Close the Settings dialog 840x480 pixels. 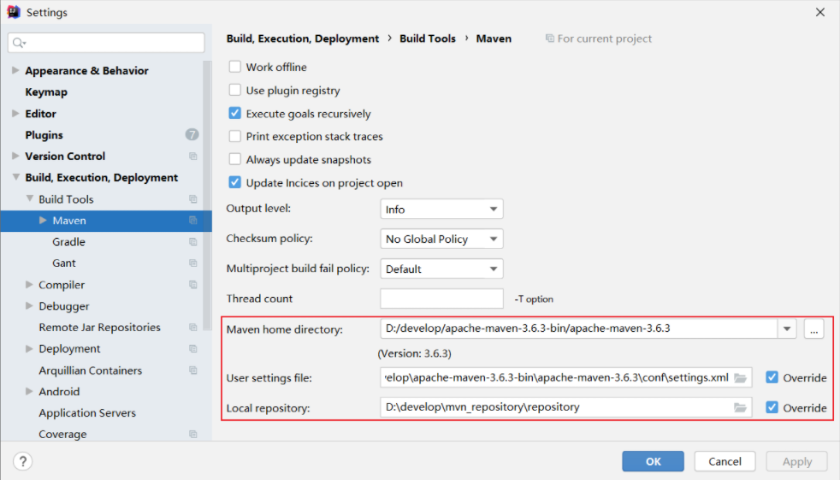[x=820, y=12]
